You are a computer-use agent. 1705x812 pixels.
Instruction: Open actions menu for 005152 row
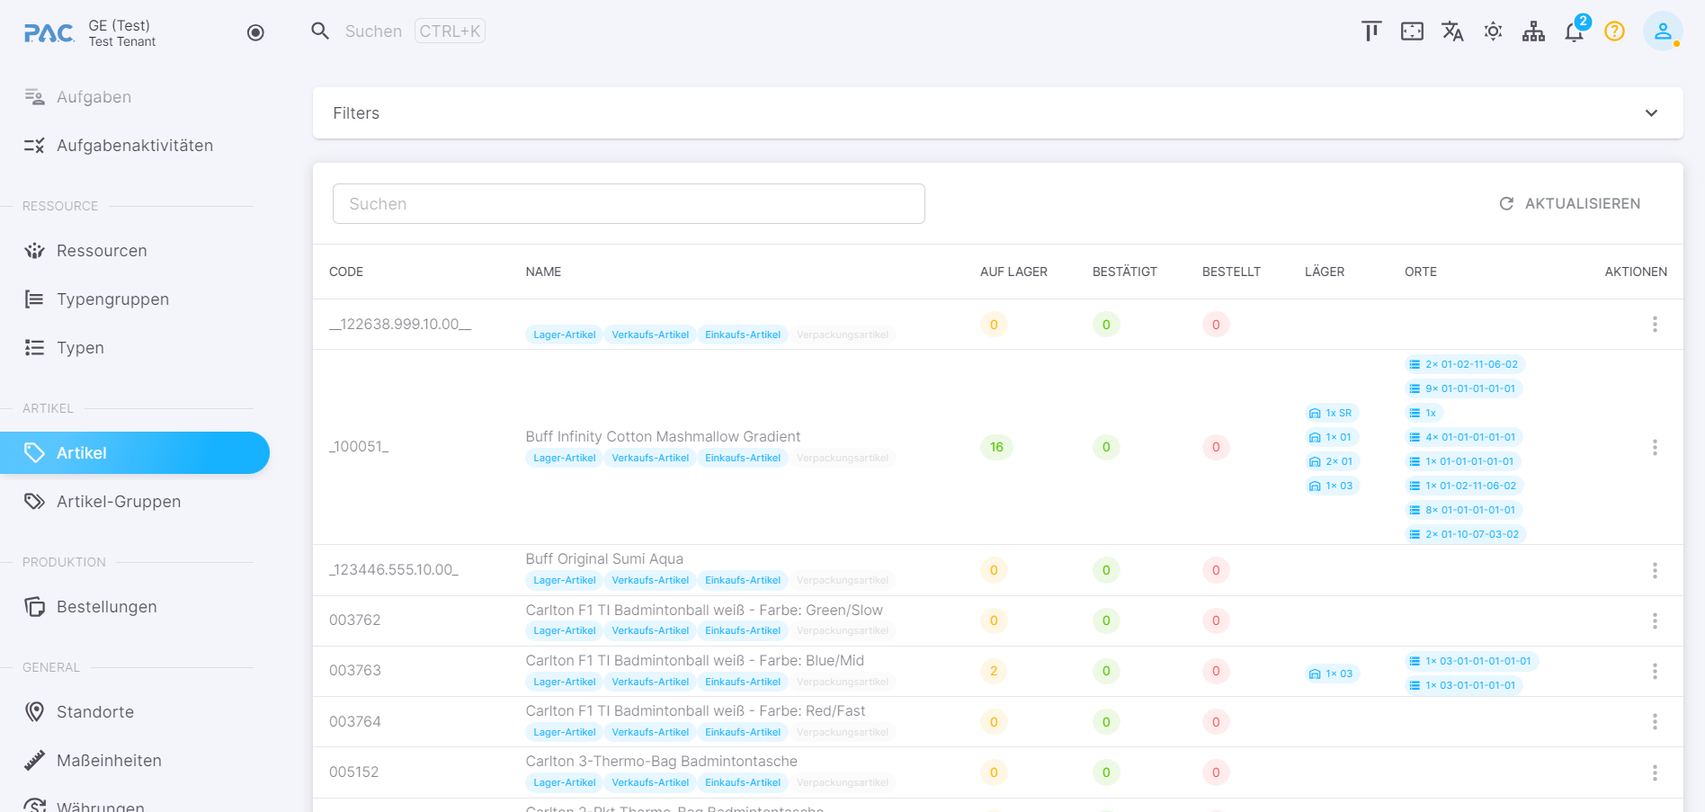pyautogui.click(x=1655, y=773)
